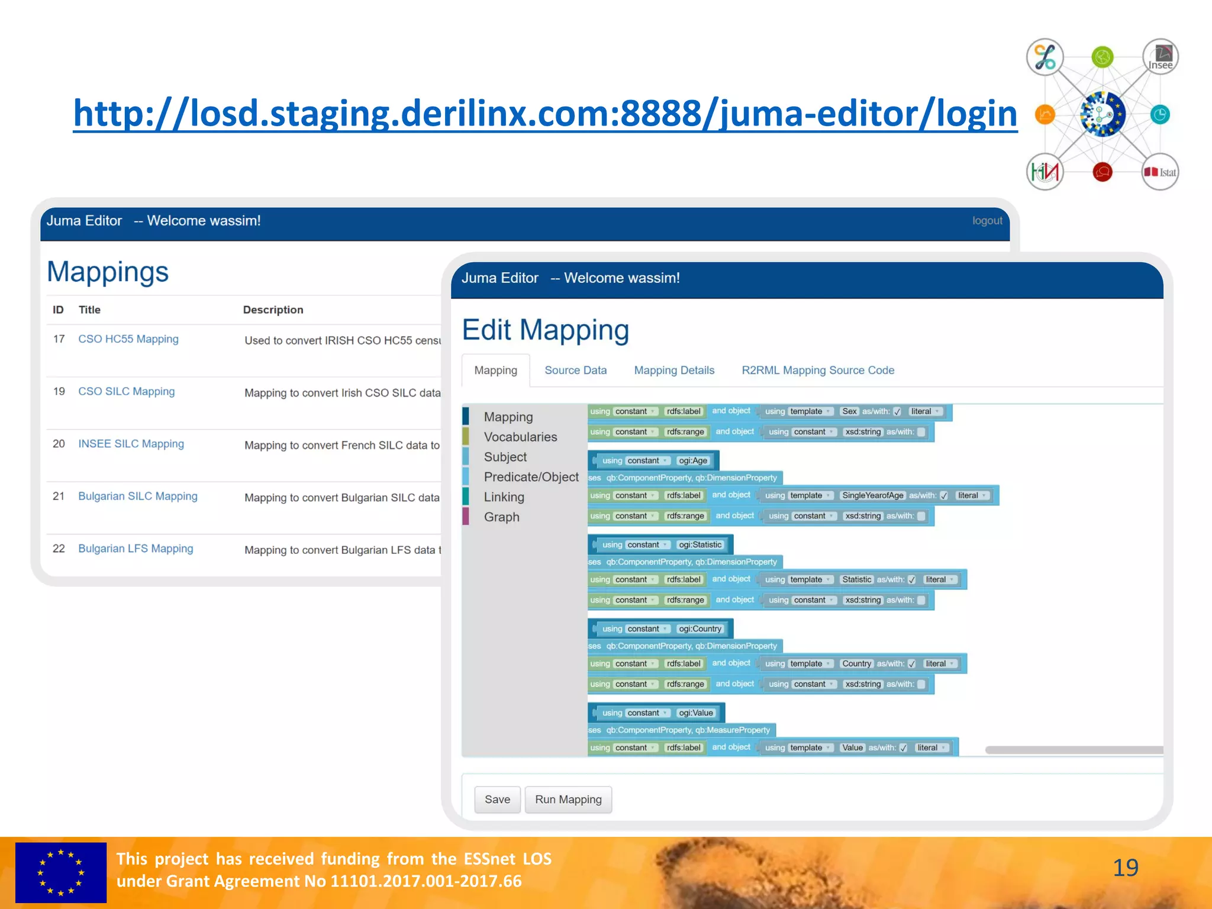Click the top-left linked-rings logo circle
This screenshot has width=1212, height=909.
[x=1045, y=57]
